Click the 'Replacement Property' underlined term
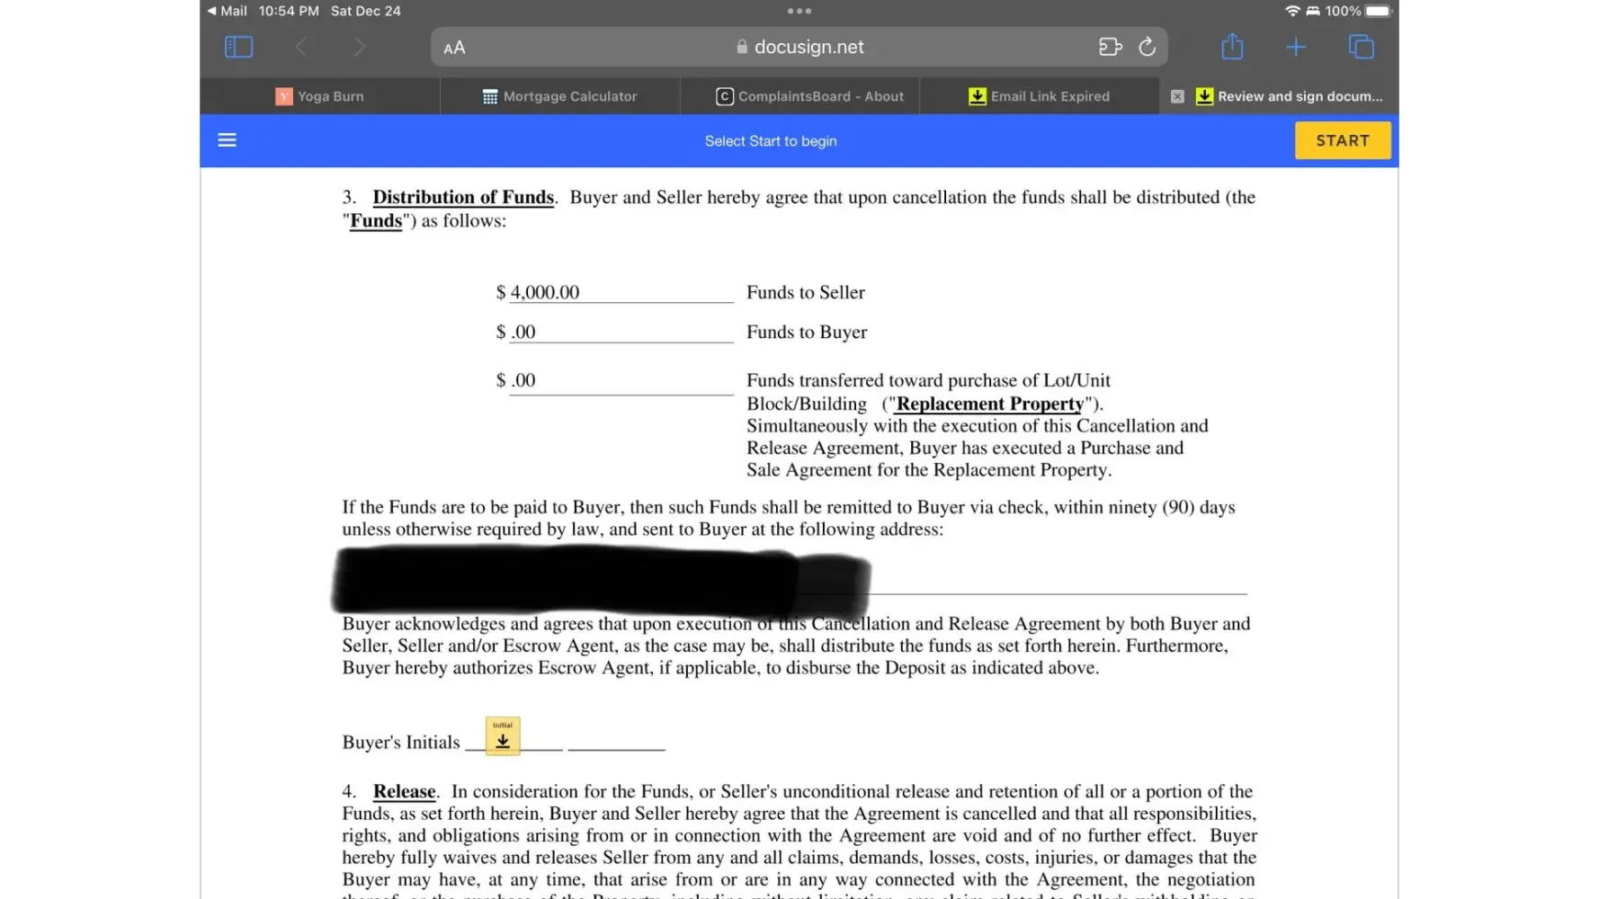Viewport: 1599px width, 899px height. (x=989, y=404)
